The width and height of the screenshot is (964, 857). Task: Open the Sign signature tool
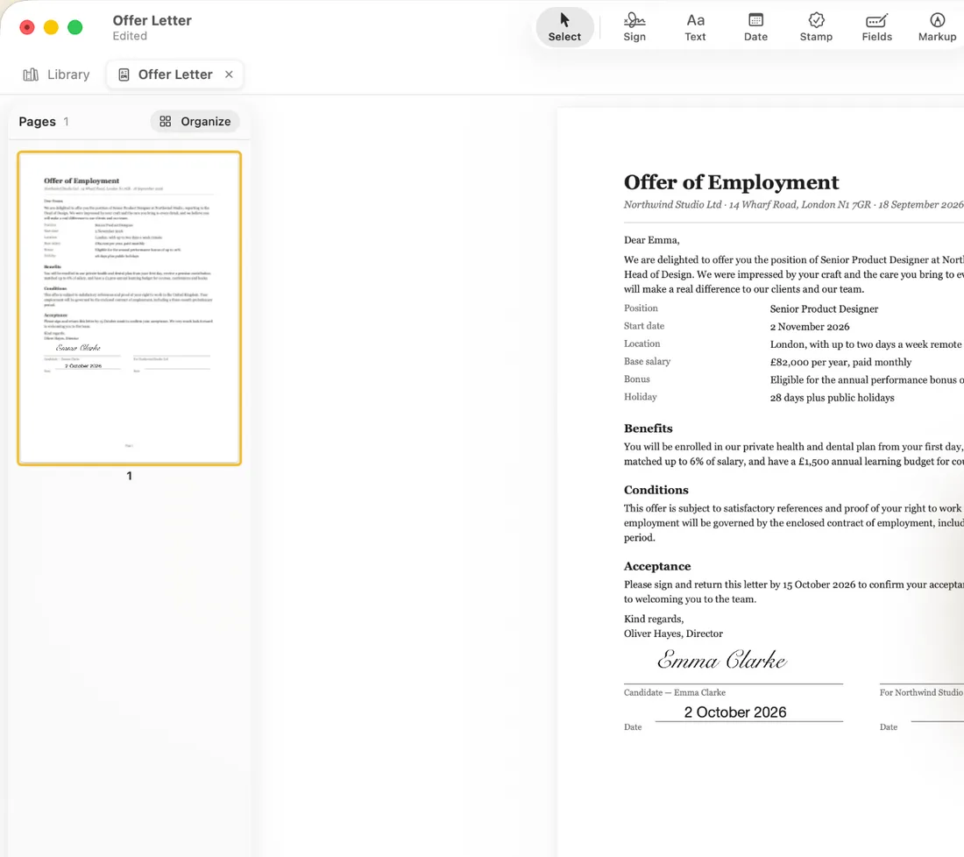(634, 28)
